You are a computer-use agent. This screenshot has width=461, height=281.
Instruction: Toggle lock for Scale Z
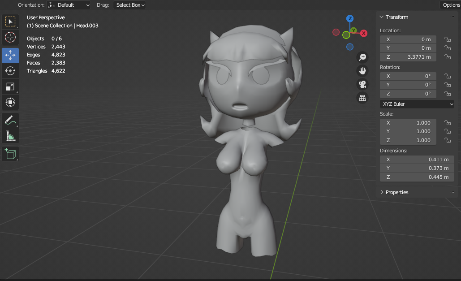447,140
